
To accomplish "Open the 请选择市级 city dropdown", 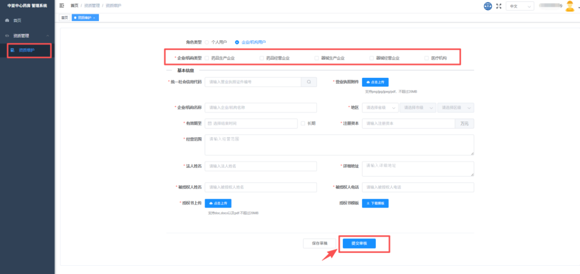I will coord(418,107).
